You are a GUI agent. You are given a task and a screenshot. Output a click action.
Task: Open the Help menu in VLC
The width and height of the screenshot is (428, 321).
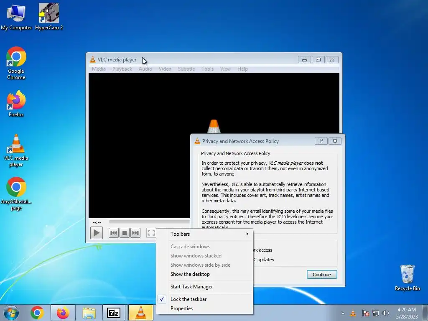[242, 69]
